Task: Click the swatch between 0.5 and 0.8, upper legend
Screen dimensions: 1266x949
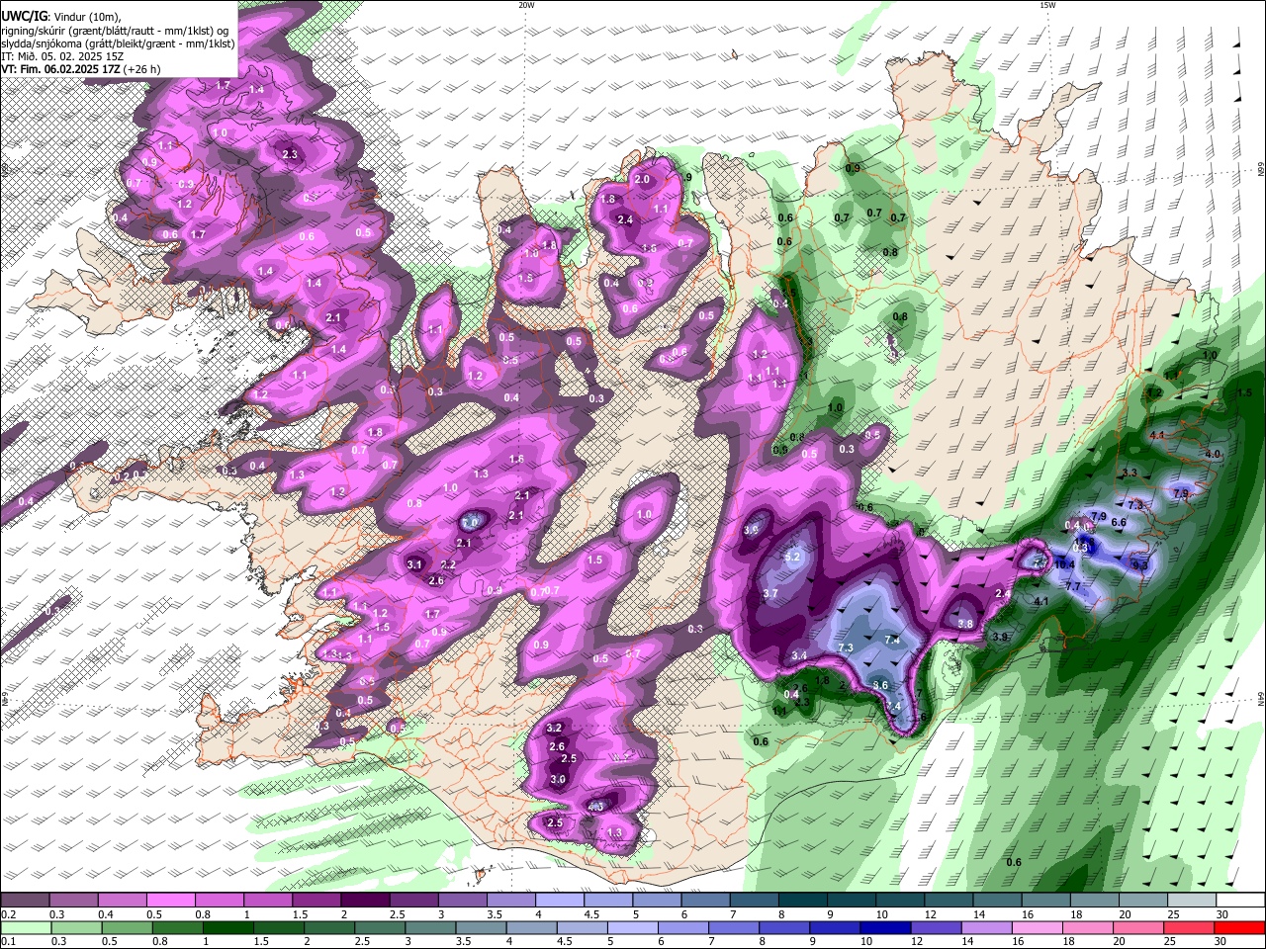Action: 170,901
